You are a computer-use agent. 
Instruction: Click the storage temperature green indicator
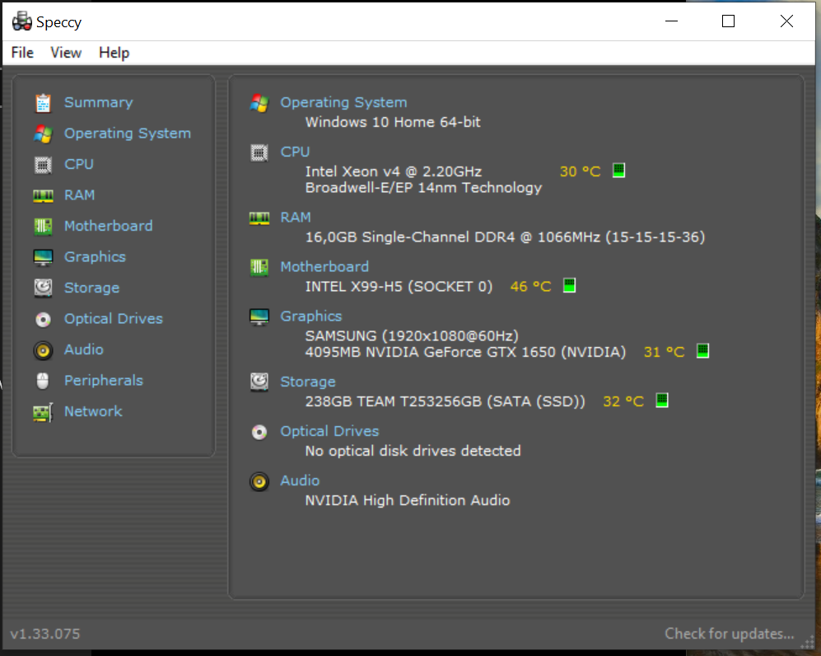(x=662, y=401)
